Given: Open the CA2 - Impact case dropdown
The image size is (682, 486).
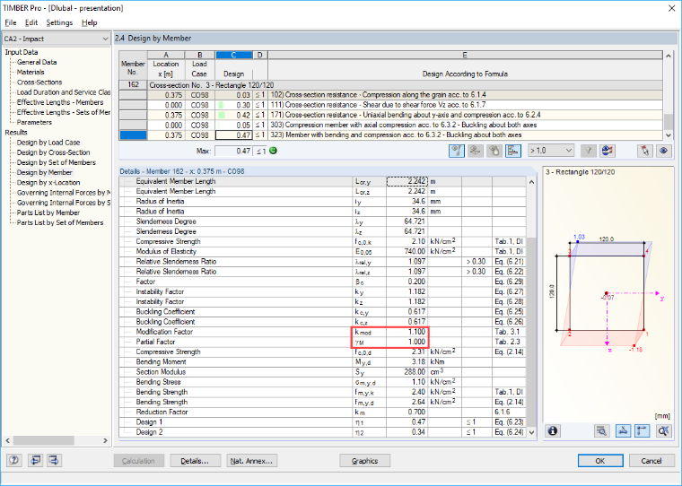Looking at the screenshot, I should tap(57, 39).
